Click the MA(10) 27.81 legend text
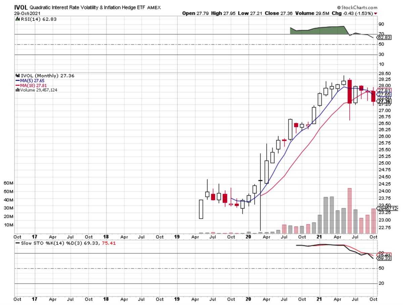This screenshot has width=403, height=305. [x=34, y=85]
